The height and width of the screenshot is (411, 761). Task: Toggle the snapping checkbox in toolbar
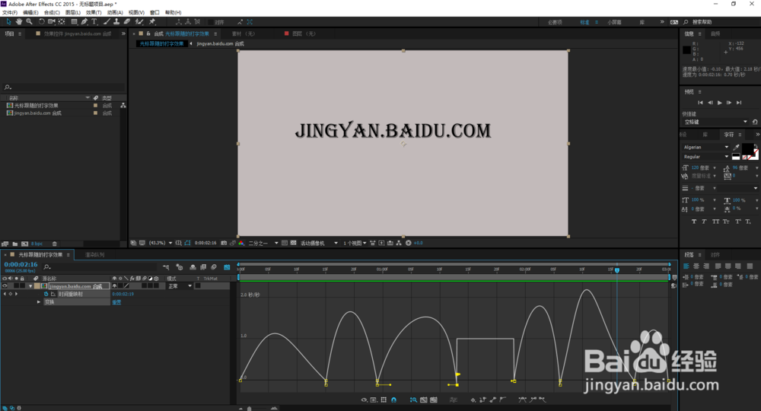click(x=211, y=22)
